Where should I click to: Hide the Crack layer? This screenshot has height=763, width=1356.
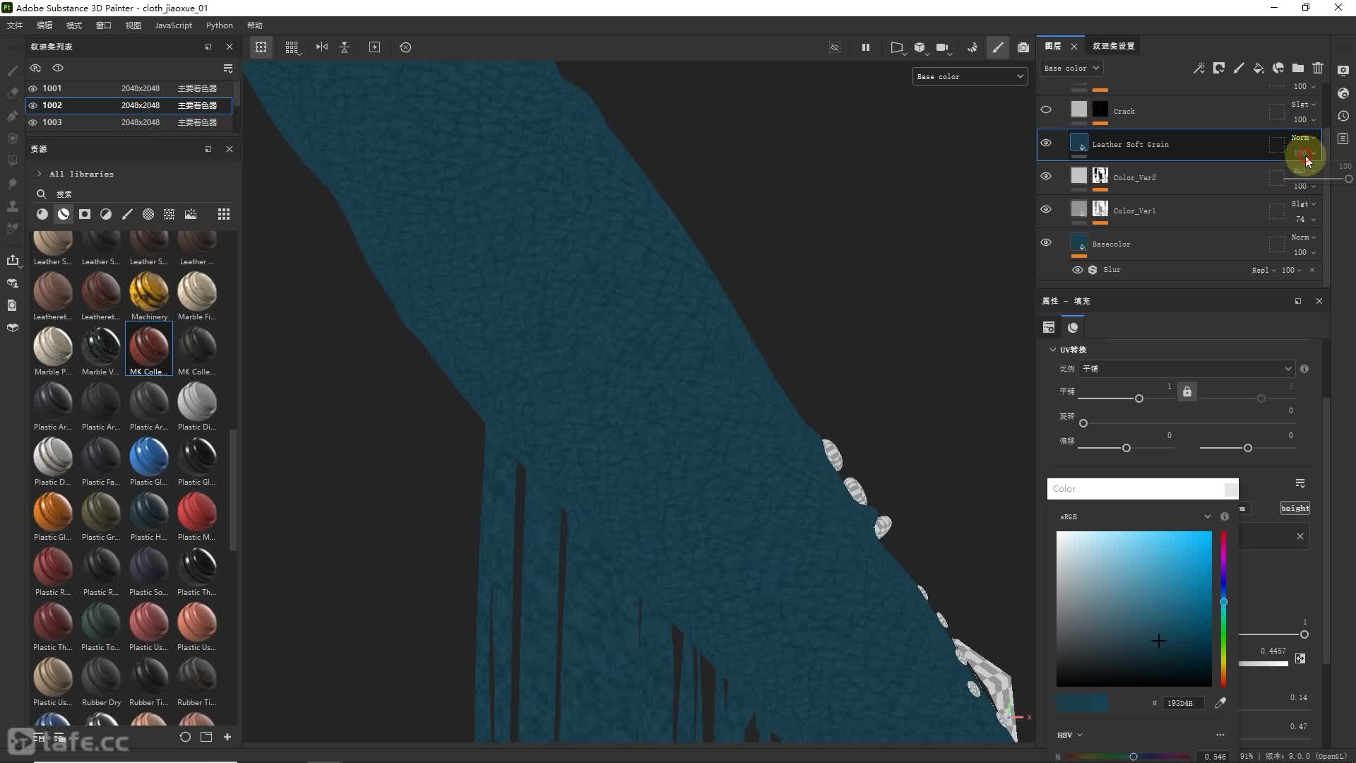[1046, 110]
